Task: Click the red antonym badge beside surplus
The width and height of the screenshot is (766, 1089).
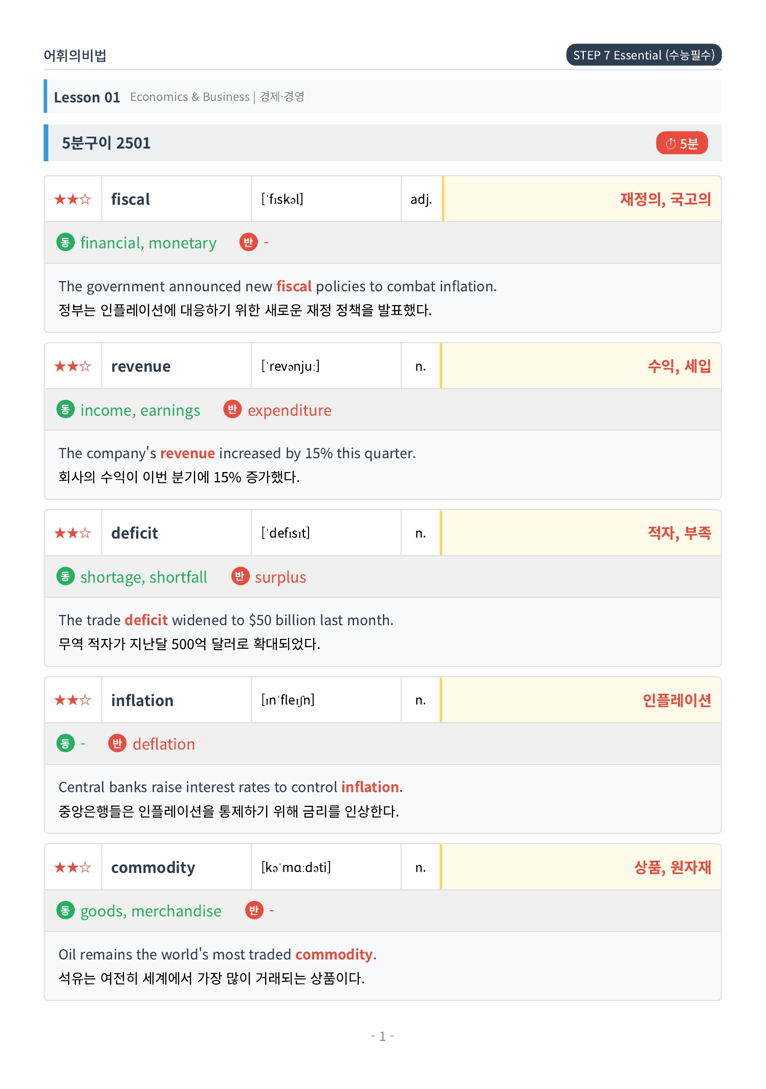Action: [x=239, y=576]
